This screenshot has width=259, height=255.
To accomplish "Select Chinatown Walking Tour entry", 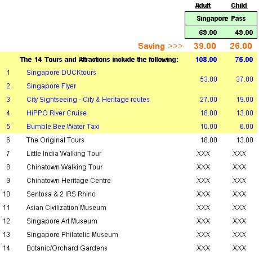I will [x=65, y=167].
